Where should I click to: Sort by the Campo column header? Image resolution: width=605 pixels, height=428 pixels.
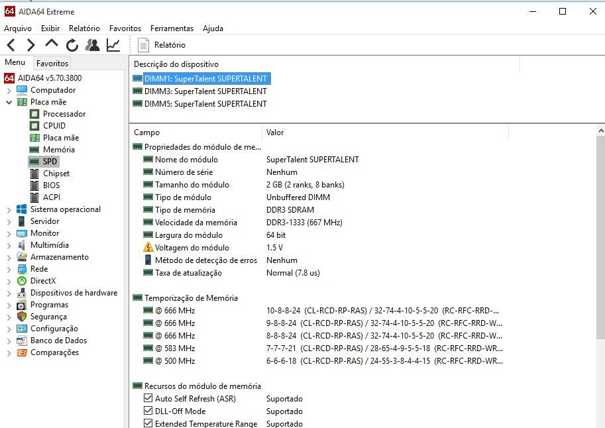(196, 133)
